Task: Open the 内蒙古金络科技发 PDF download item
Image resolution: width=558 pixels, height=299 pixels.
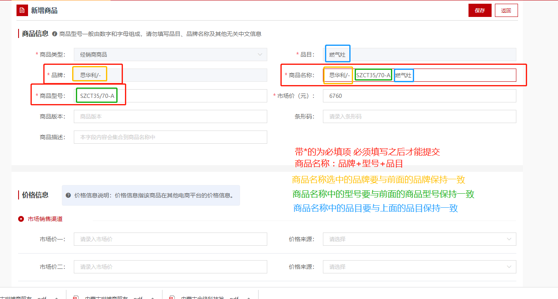Action: 204,297
